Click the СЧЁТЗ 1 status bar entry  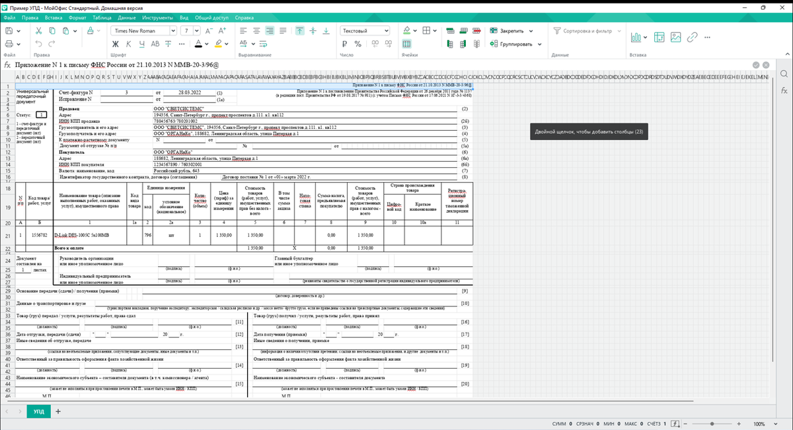click(656, 423)
